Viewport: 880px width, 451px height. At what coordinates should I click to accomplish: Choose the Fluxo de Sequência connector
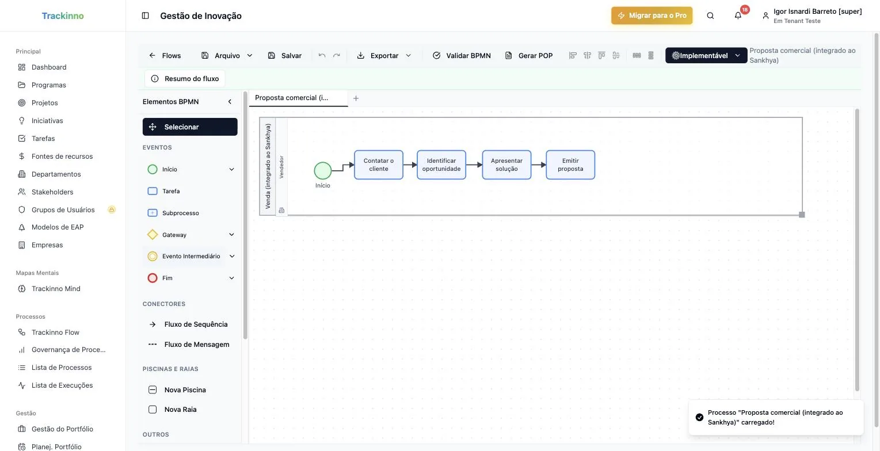(x=190, y=324)
